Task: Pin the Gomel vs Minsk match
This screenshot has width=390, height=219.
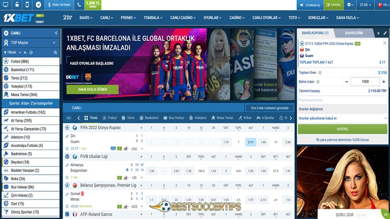Action: point(67,194)
